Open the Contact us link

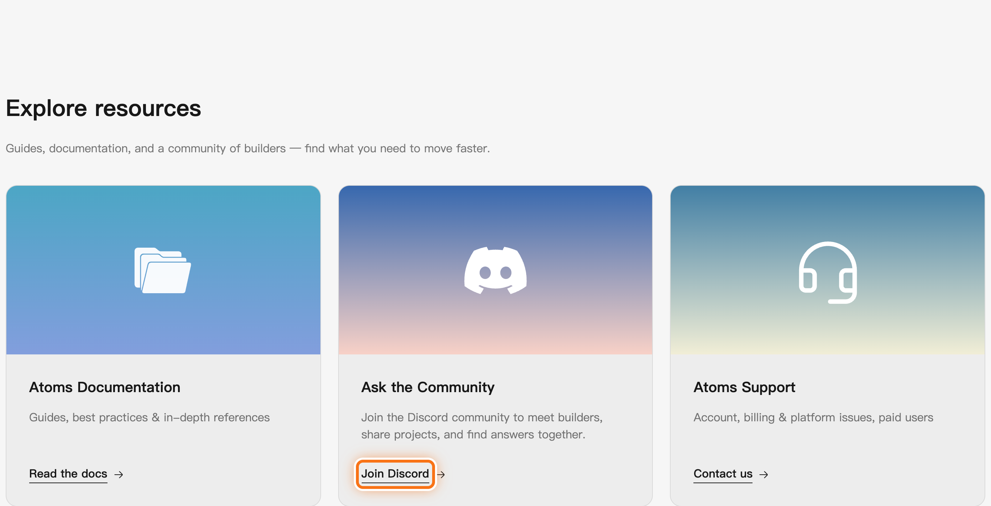tap(723, 474)
